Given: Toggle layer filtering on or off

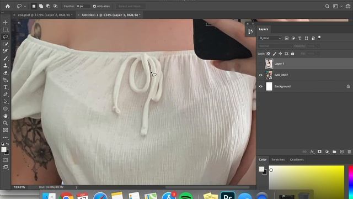Looking at the screenshot, I should coord(319,38).
